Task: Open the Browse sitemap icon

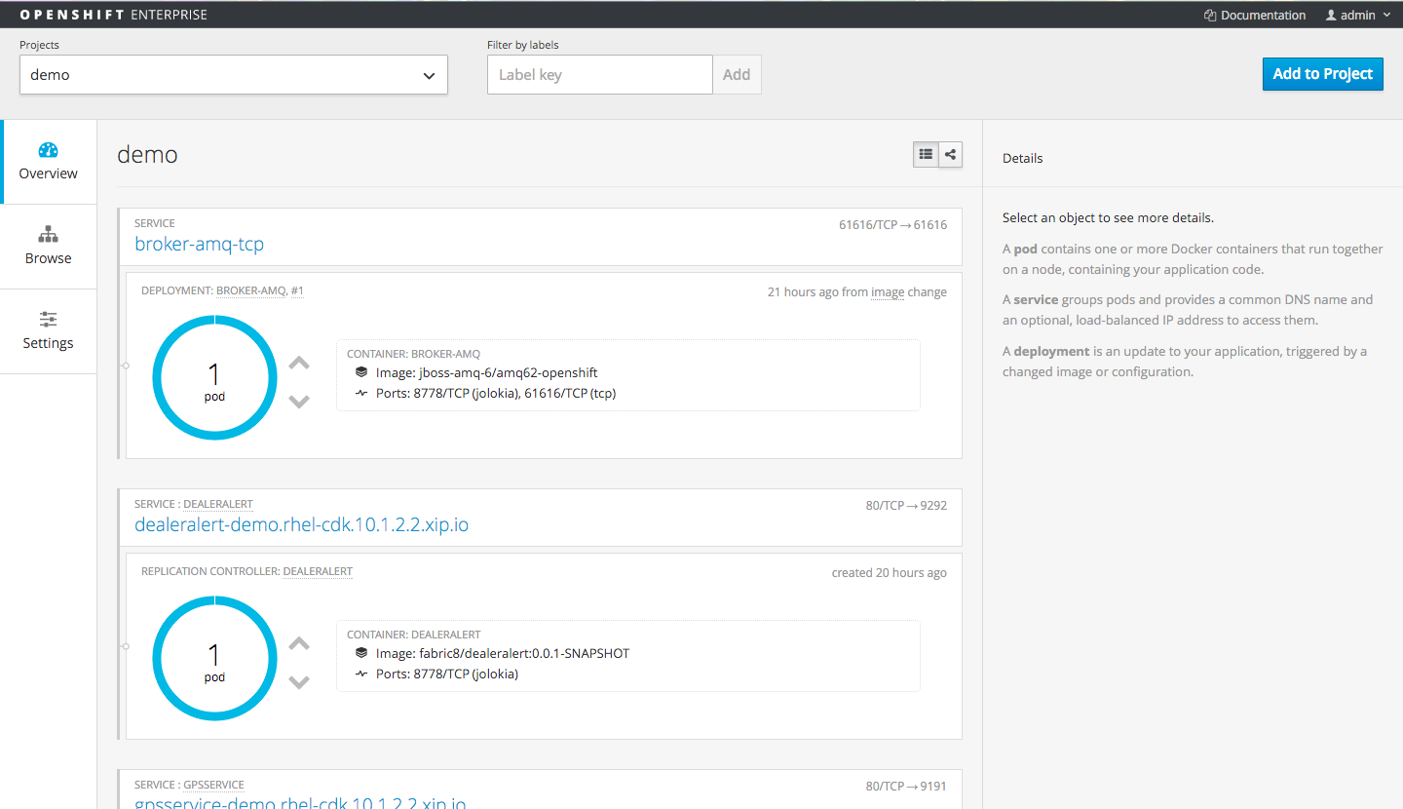Action: pyautogui.click(x=48, y=235)
